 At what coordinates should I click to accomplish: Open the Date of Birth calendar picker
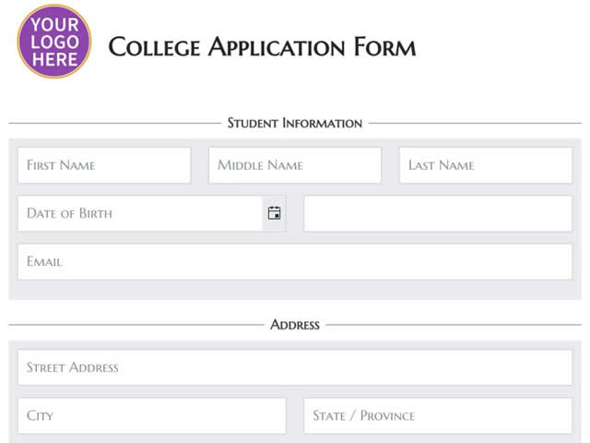pos(275,213)
